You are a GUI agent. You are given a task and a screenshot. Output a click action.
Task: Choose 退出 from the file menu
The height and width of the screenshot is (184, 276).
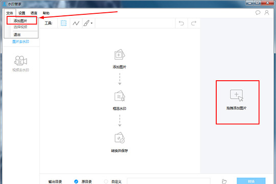[x=17, y=35]
